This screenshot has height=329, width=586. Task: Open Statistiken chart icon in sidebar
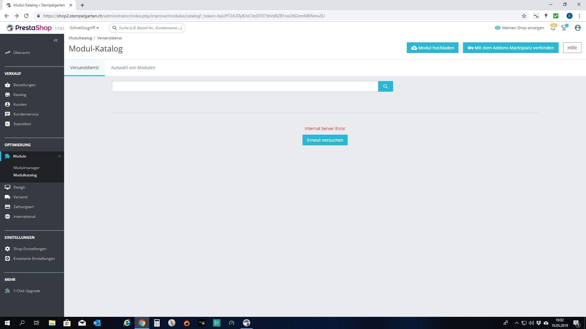pos(8,124)
